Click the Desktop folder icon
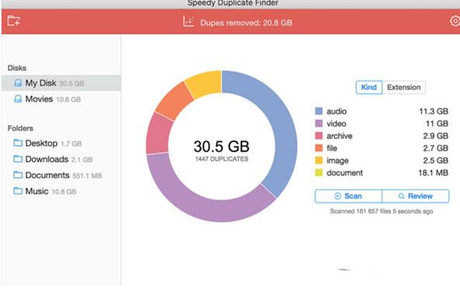This screenshot has width=460, height=289. tap(18, 143)
